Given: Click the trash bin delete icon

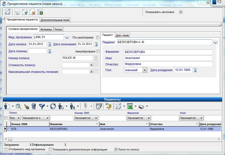Looking at the screenshot, I should click(34, 106).
